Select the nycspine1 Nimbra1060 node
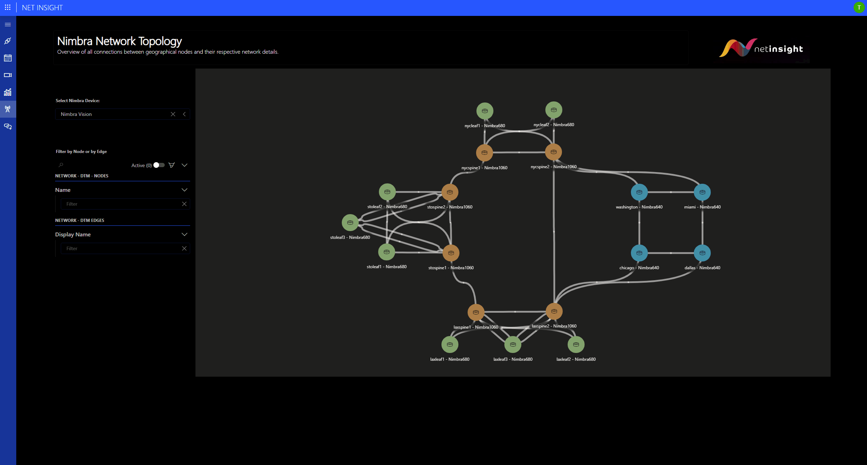 coord(484,153)
